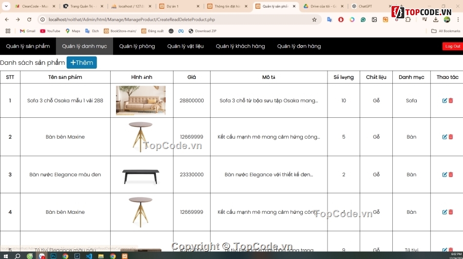Open XAMPP icon in taskbar
Viewport: 463px width, 259px height.
pos(125,256)
